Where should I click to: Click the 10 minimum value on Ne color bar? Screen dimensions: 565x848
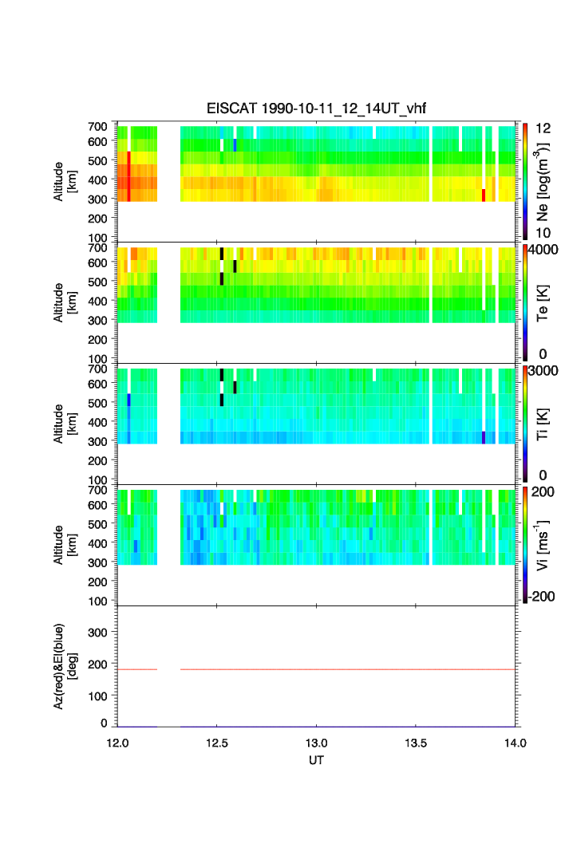(x=543, y=233)
